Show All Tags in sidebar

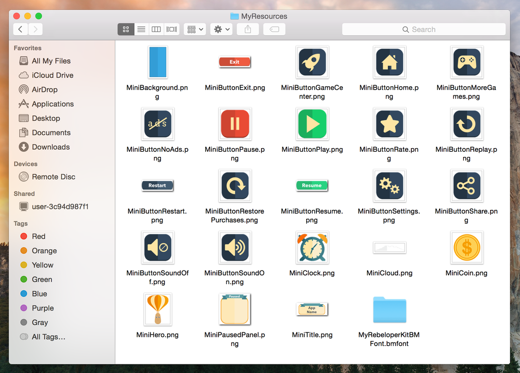62,337
